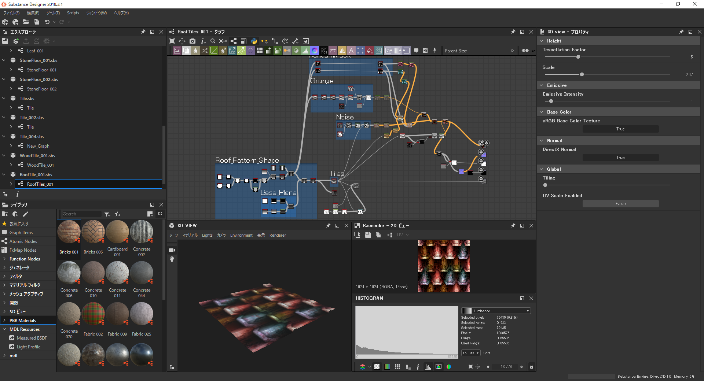Toggle the Sqrt histogram option
The image size is (704, 381).
coord(487,353)
